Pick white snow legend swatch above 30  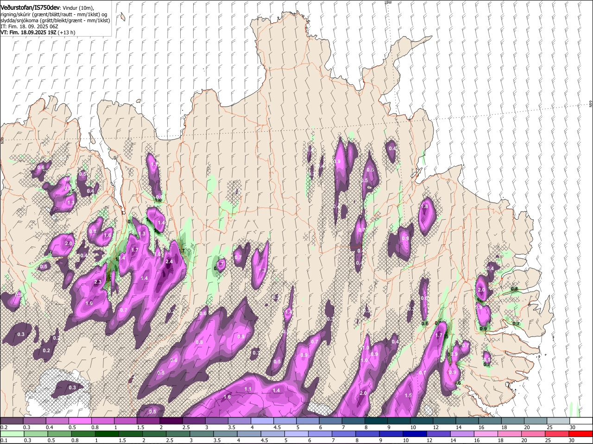(581, 421)
